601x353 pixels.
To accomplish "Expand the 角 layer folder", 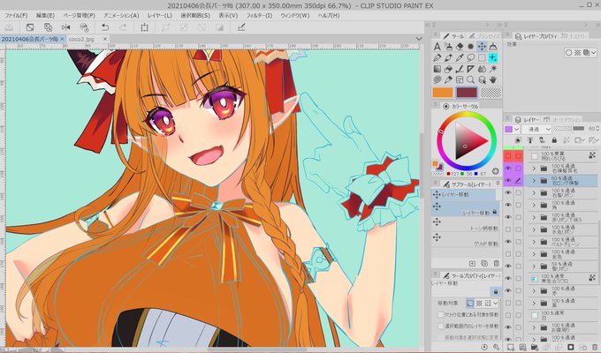I will (534, 206).
